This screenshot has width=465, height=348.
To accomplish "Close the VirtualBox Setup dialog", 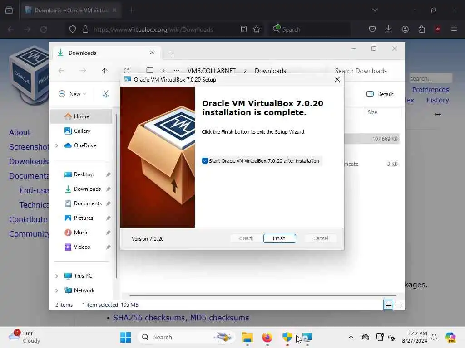I will 337,79.
